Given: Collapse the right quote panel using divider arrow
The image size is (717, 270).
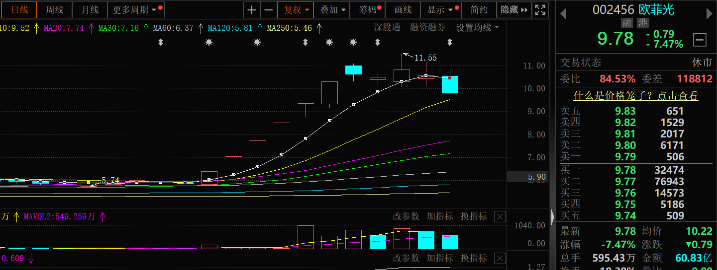Looking at the screenshot, I should point(552,216).
